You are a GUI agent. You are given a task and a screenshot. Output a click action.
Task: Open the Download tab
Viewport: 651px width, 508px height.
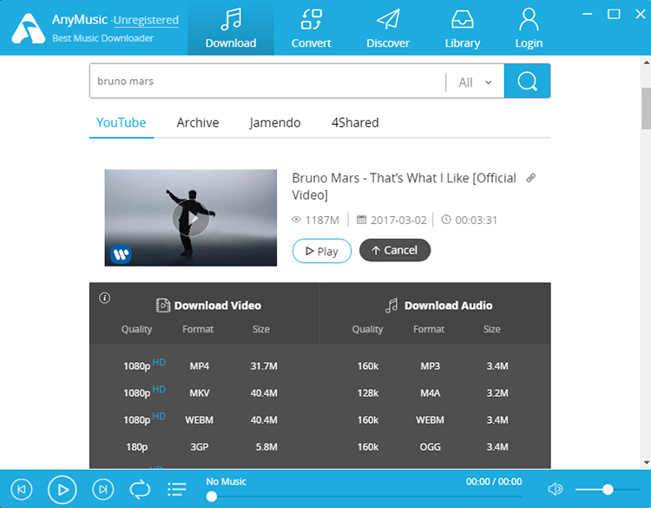click(231, 28)
